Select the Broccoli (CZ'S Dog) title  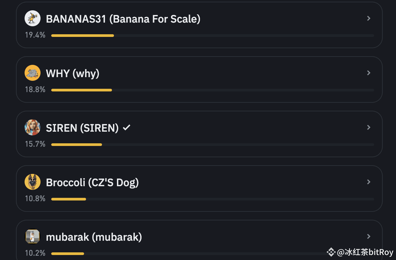tap(92, 183)
